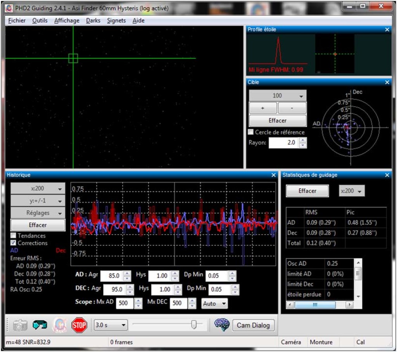Click the gamma slider handle

pyautogui.click(x=194, y=325)
